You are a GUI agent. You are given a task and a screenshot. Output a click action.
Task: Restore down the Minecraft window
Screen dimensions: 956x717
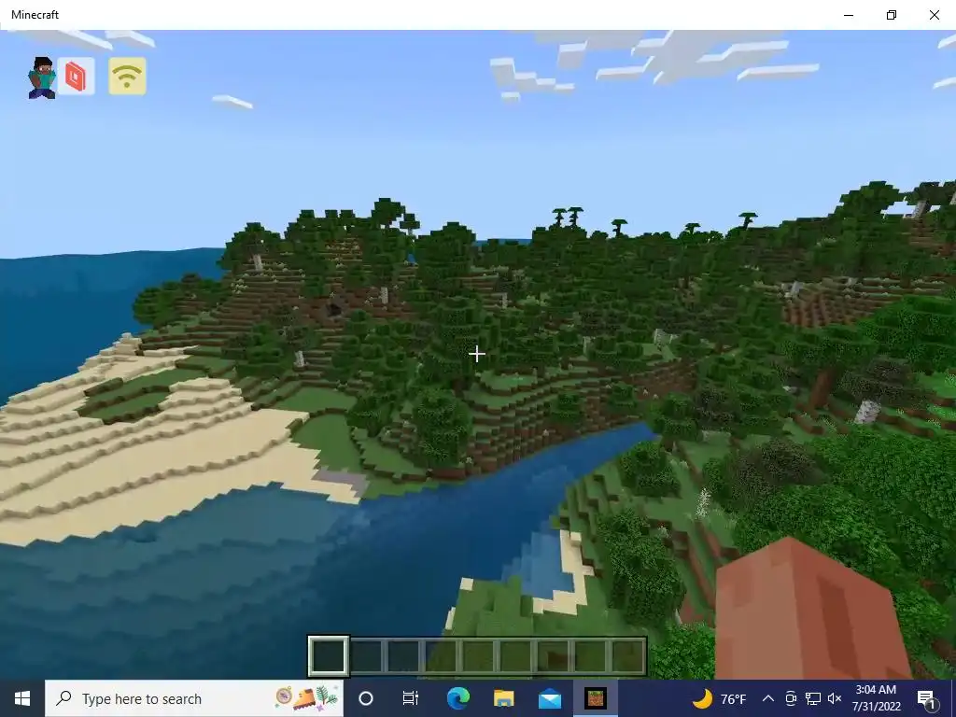[x=892, y=15]
